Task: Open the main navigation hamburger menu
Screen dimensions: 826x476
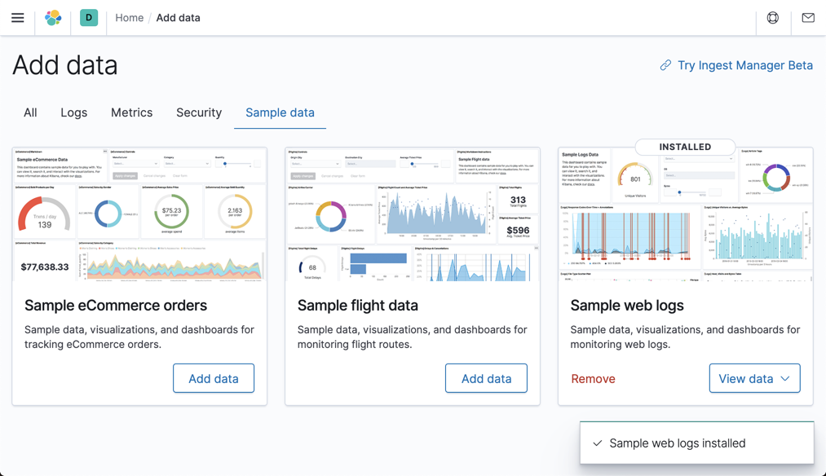Action: coord(17,17)
